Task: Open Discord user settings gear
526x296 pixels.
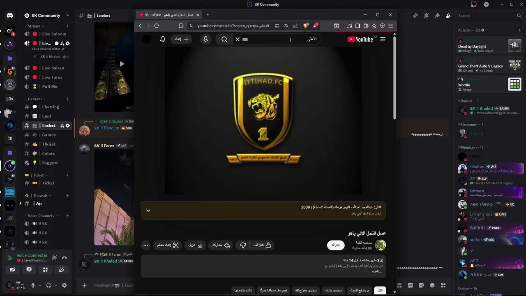Action: coord(64,285)
